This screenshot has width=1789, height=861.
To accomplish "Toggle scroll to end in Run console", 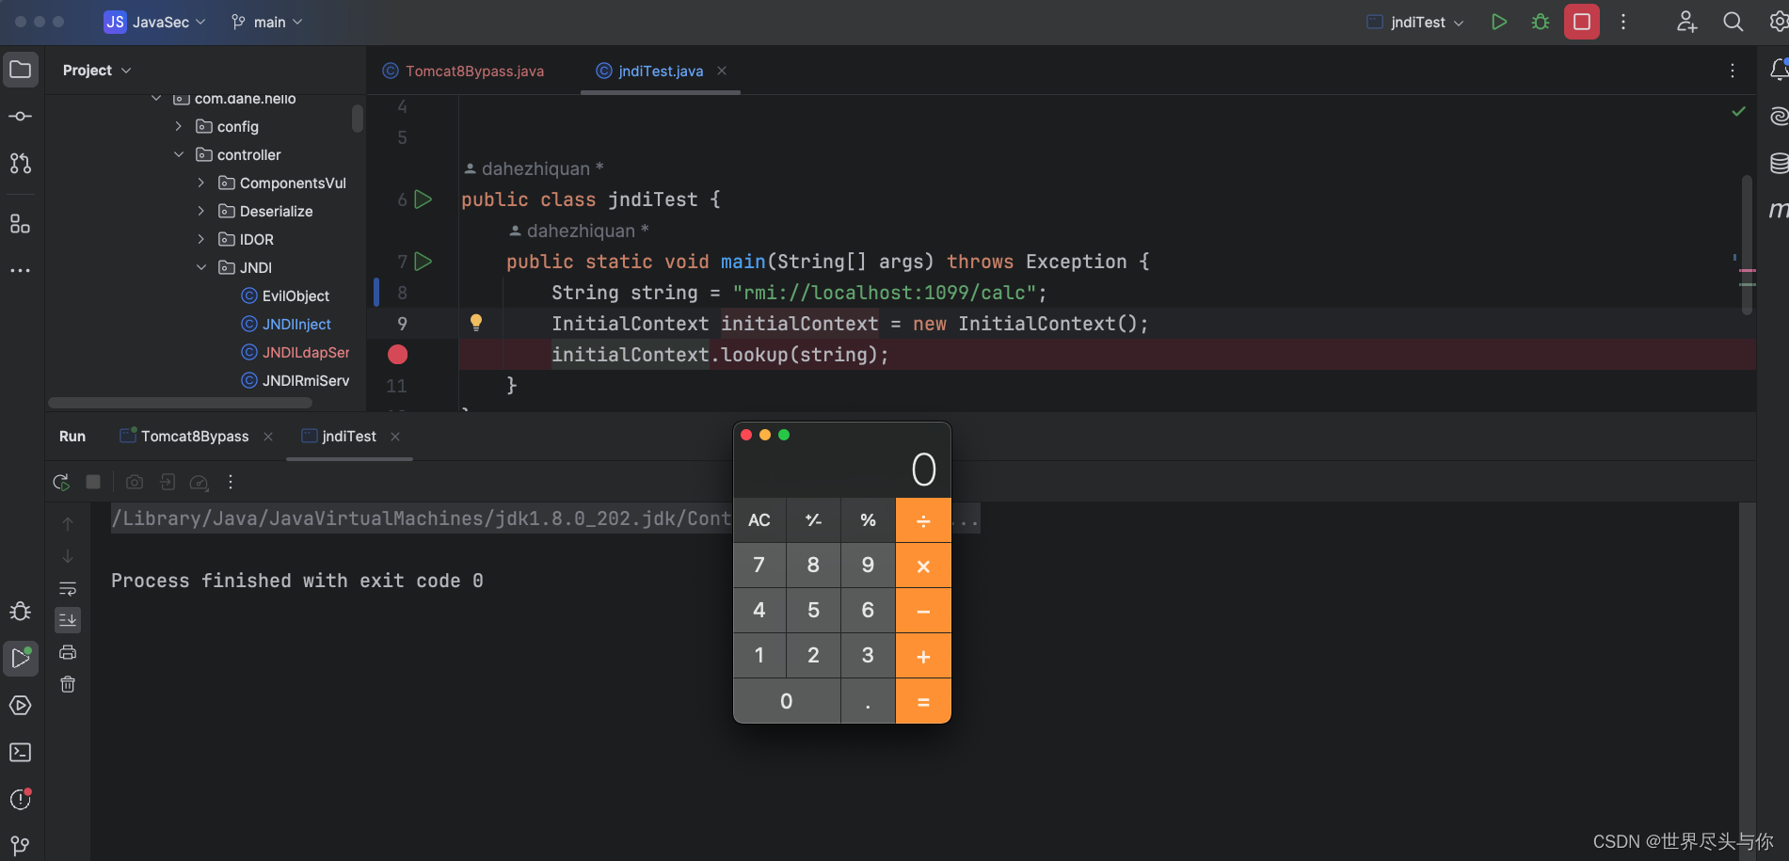I will (68, 620).
